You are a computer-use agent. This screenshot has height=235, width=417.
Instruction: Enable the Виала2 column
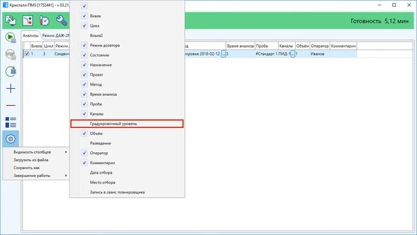tap(127, 35)
